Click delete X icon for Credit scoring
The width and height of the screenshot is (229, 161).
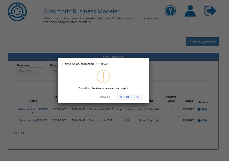(x=203, y=121)
